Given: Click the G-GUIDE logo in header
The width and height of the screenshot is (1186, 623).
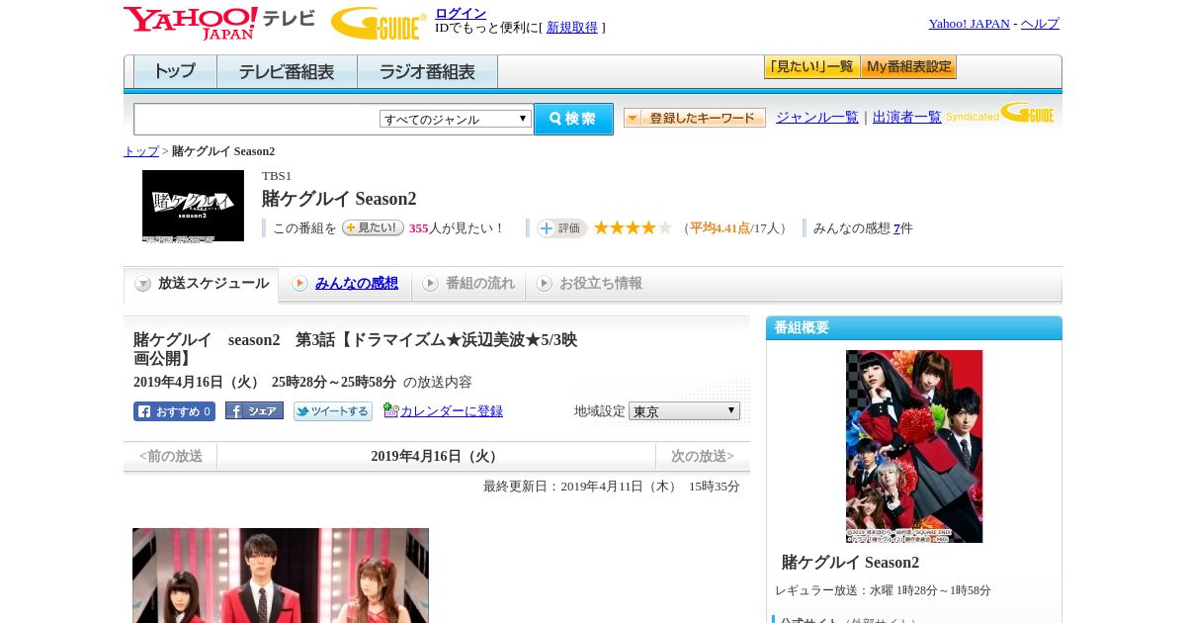Looking at the screenshot, I should [x=379, y=24].
